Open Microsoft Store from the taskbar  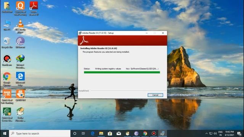[x=110, y=134]
